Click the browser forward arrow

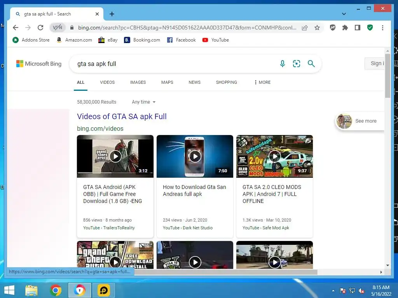point(28,28)
